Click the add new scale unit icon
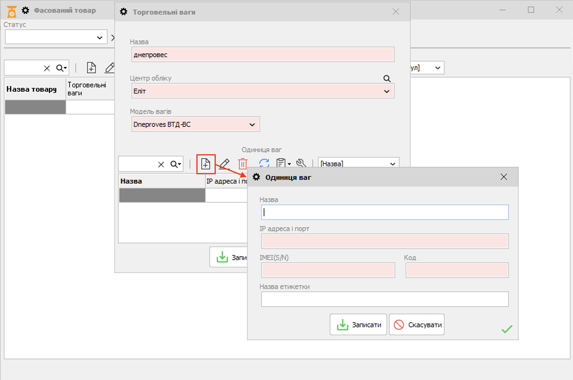 tap(206, 164)
